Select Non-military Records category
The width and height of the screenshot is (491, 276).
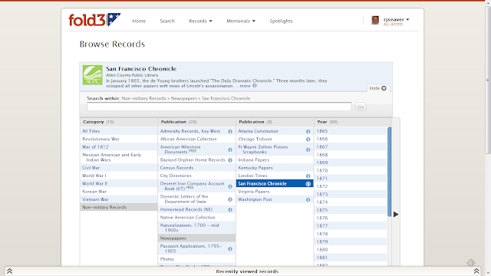(119, 207)
